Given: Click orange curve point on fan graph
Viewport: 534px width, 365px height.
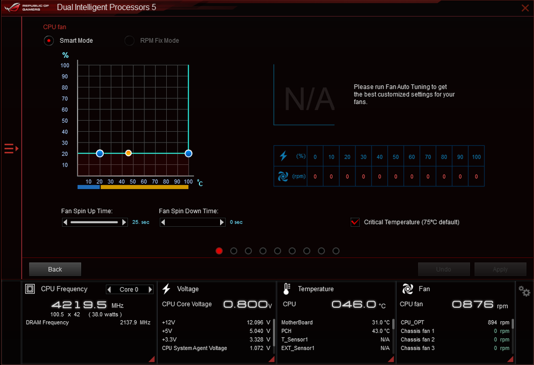Looking at the screenshot, I should click(128, 153).
